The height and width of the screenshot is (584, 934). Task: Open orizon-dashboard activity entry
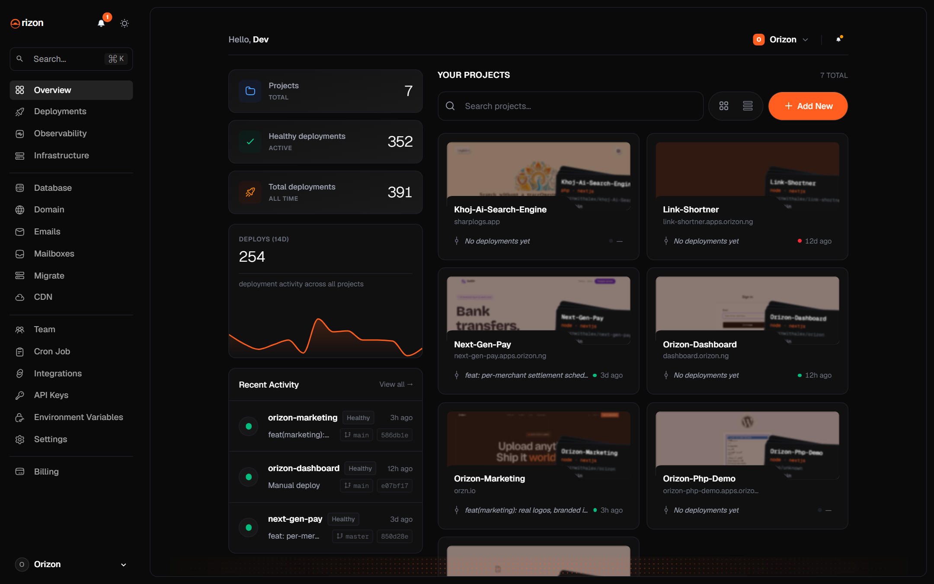pyautogui.click(x=325, y=477)
